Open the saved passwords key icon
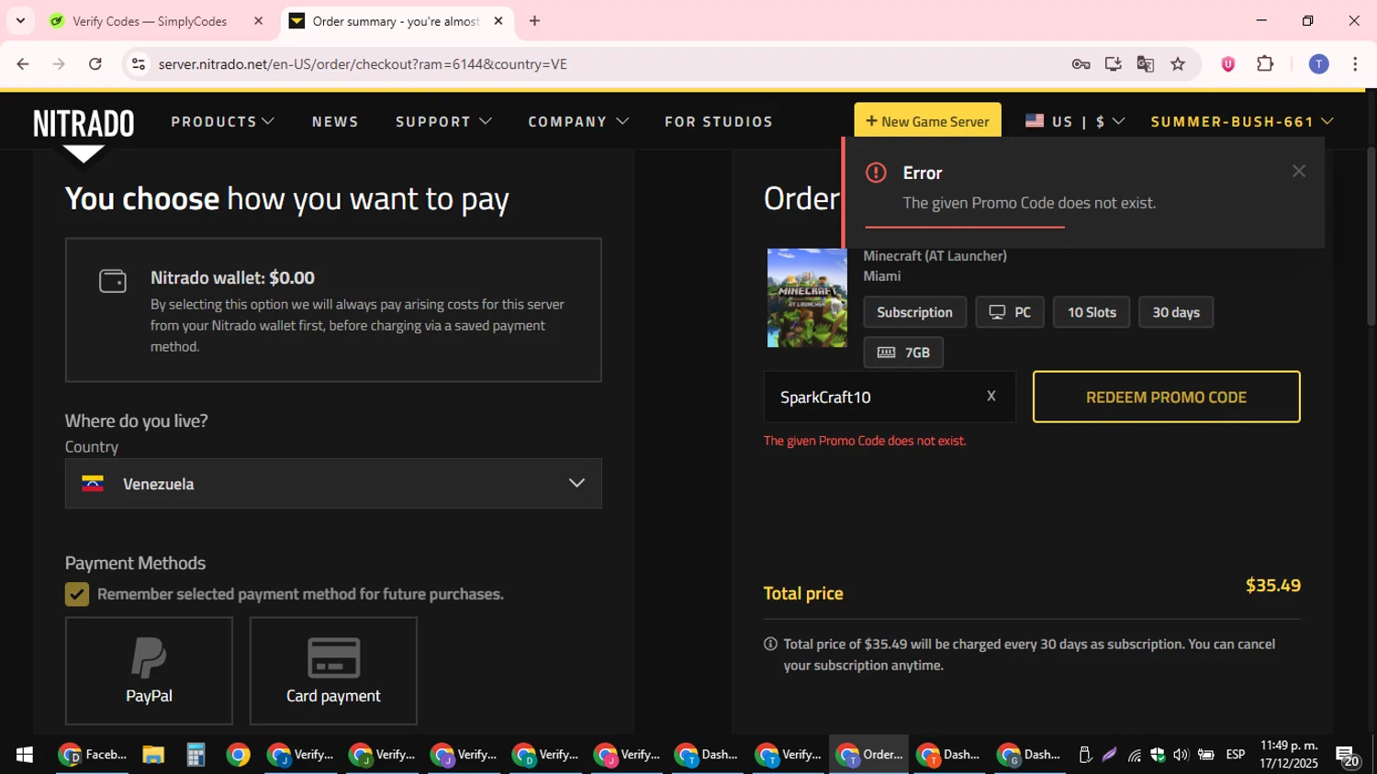Image resolution: width=1377 pixels, height=774 pixels. (x=1080, y=63)
